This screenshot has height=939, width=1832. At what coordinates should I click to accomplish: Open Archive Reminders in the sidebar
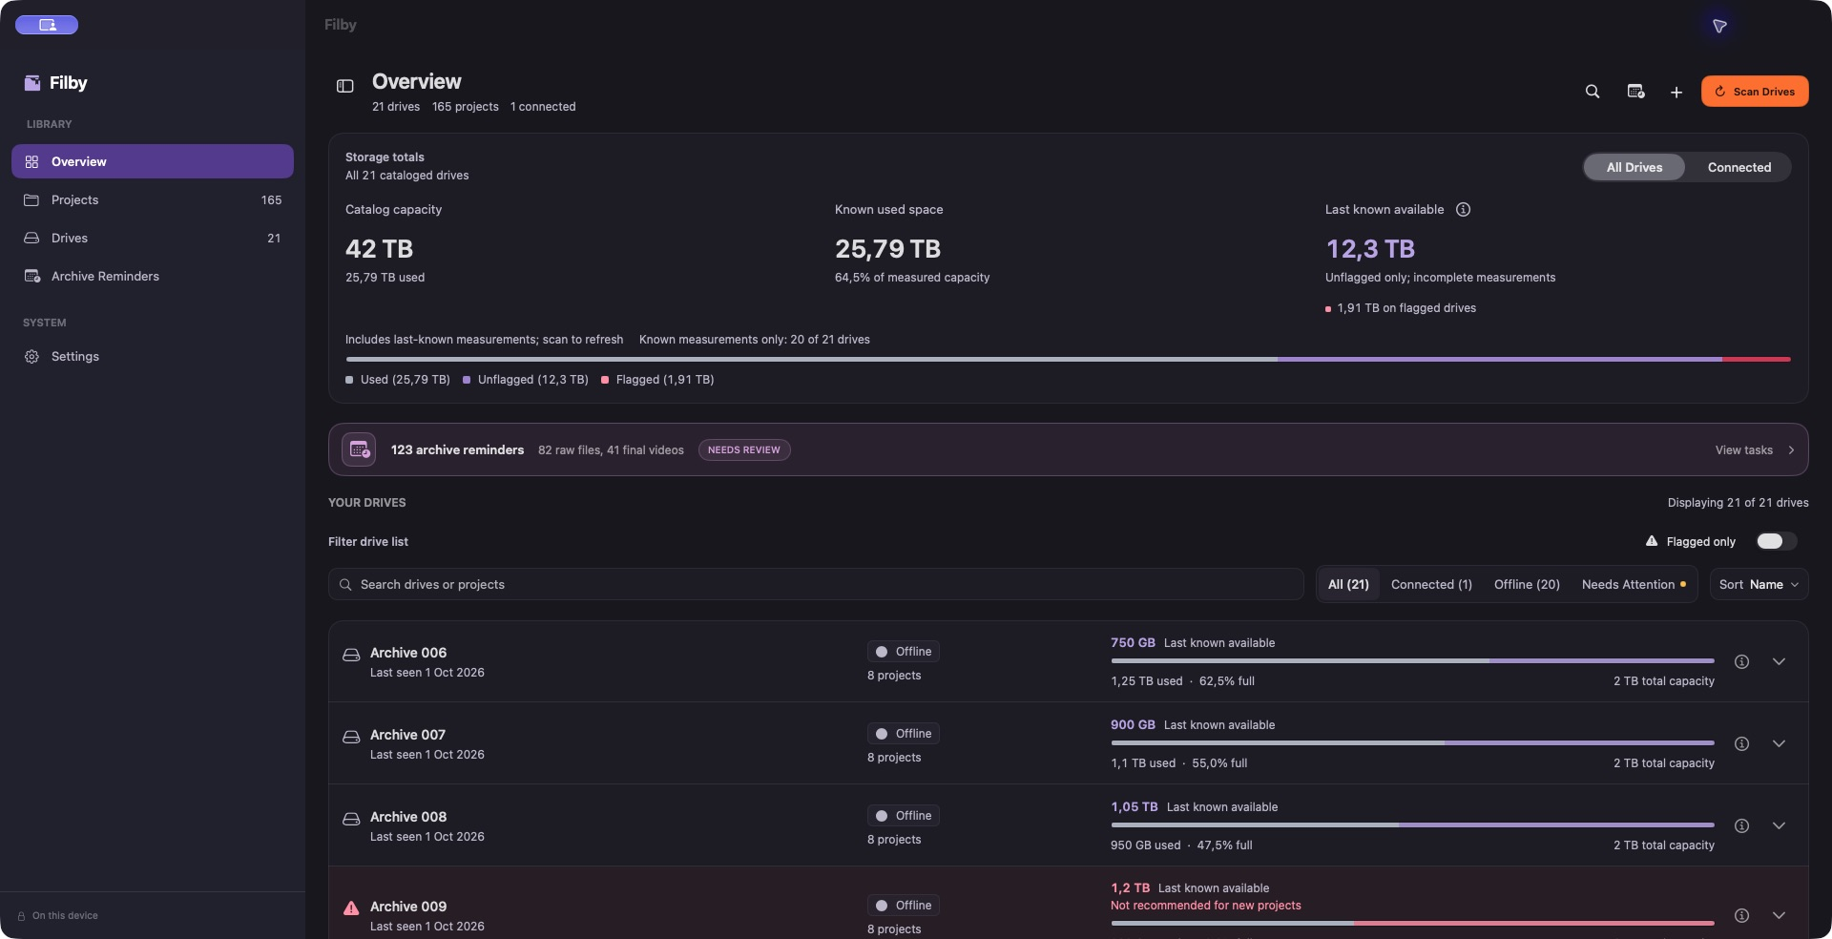pos(153,276)
